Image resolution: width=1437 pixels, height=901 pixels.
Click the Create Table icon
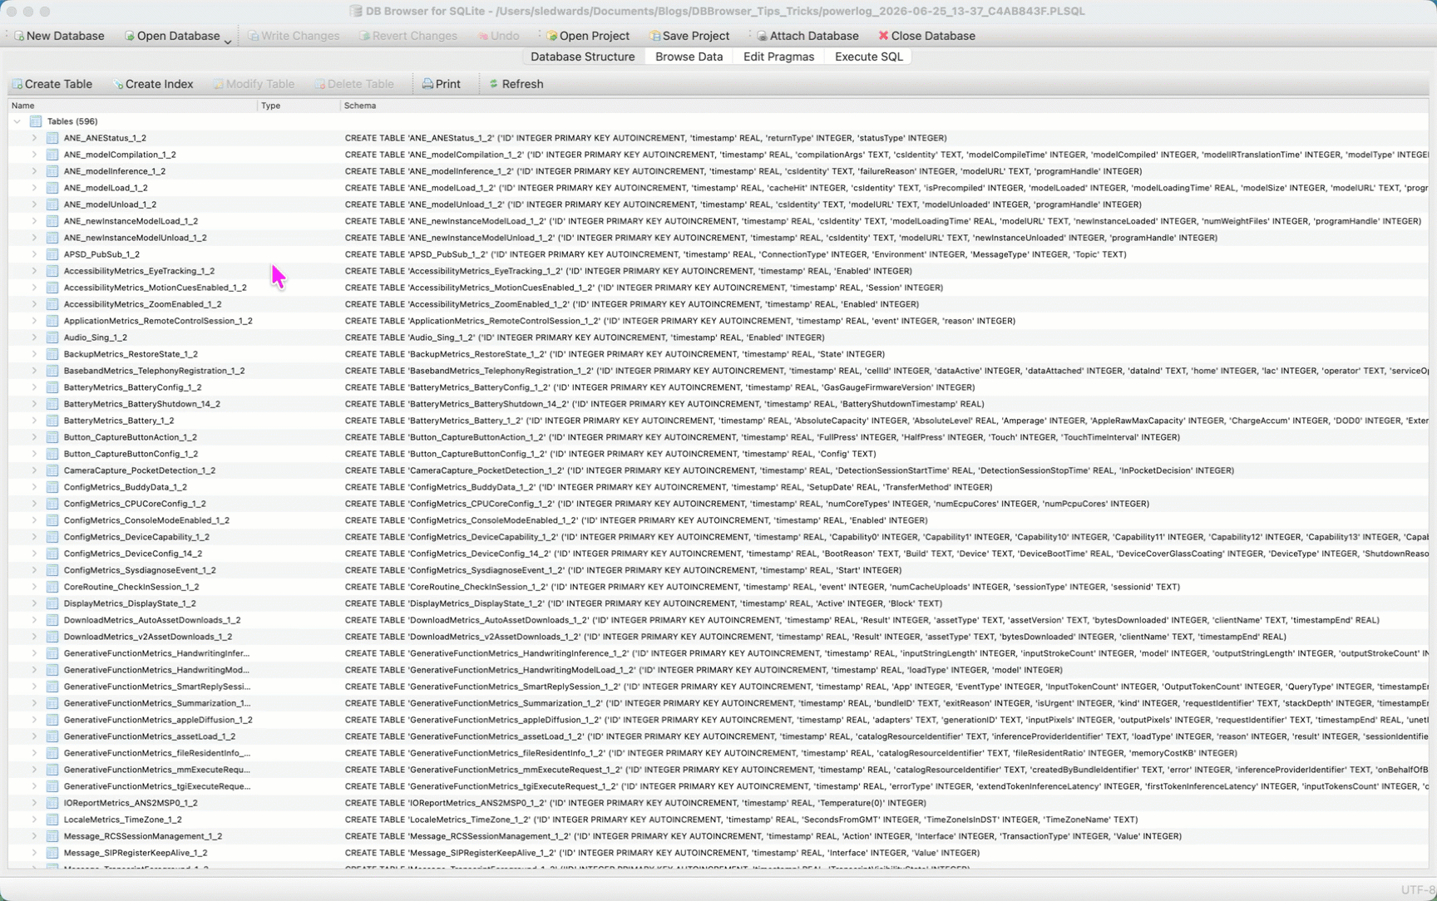tap(17, 84)
